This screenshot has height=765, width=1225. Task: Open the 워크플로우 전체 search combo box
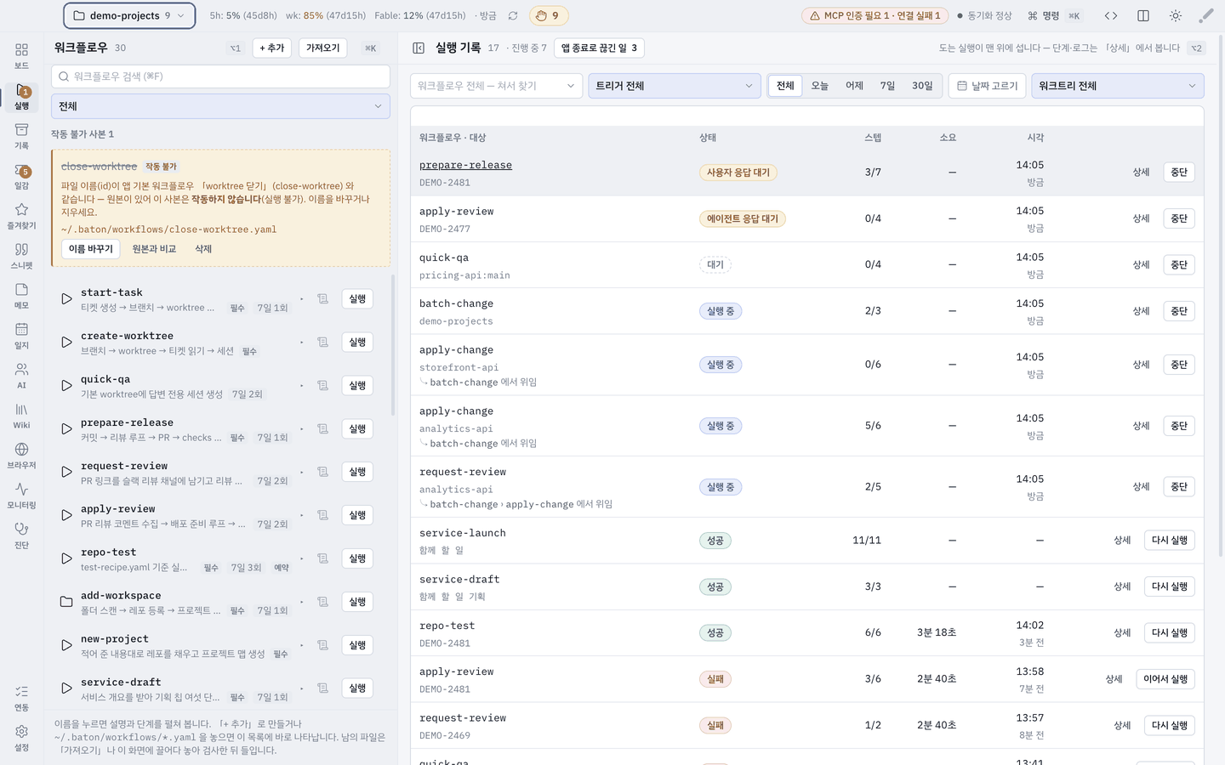click(x=497, y=86)
